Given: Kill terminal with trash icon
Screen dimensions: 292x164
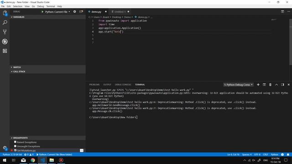Looking at the screenshot, I should point(270,85).
